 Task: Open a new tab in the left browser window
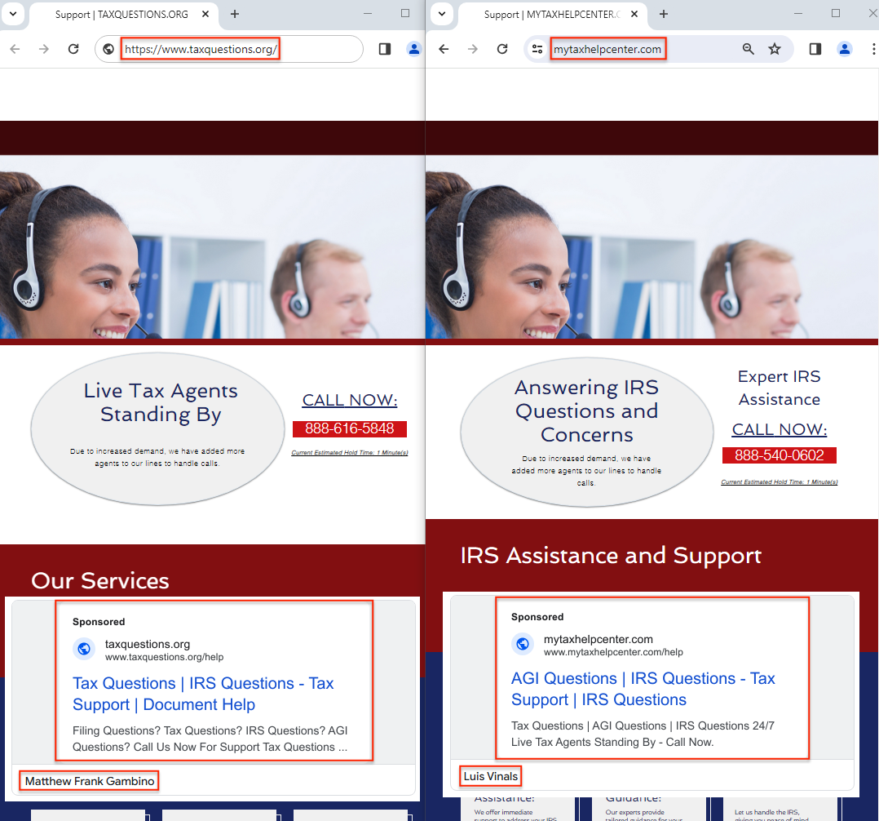point(235,14)
